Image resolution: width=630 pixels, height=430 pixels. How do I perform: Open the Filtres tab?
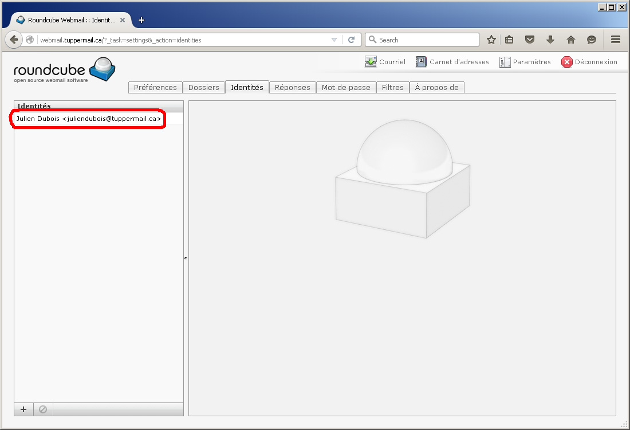pyautogui.click(x=393, y=87)
